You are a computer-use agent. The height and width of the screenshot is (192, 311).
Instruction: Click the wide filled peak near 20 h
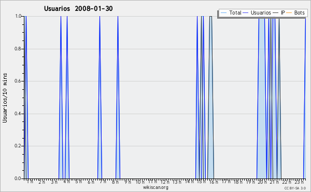(262, 97)
